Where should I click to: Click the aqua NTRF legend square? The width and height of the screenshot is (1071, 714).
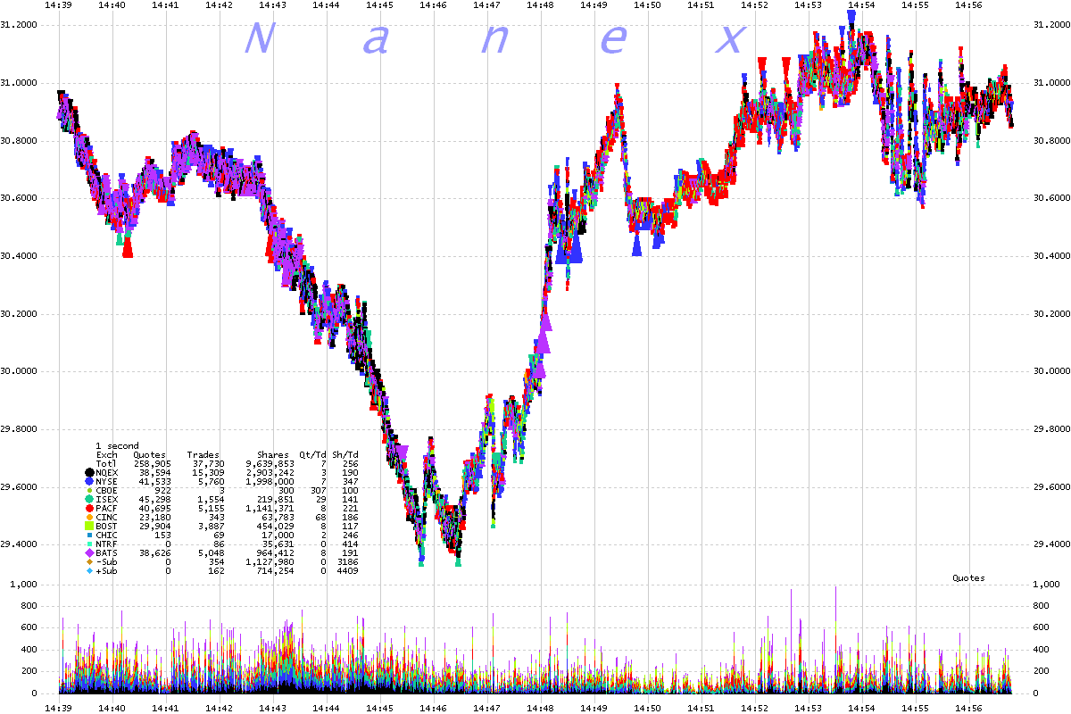click(89, 544)
